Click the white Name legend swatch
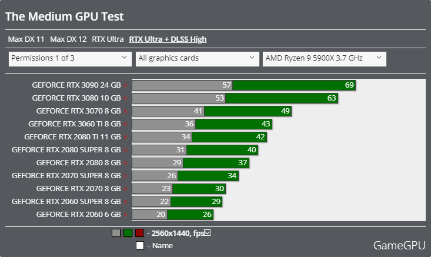 pyautogui.click(x=140, y=245)
